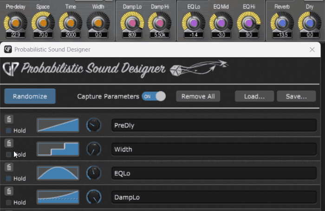
Task: Click the PreDly parameter name field
Action: [x=214, y=125]
